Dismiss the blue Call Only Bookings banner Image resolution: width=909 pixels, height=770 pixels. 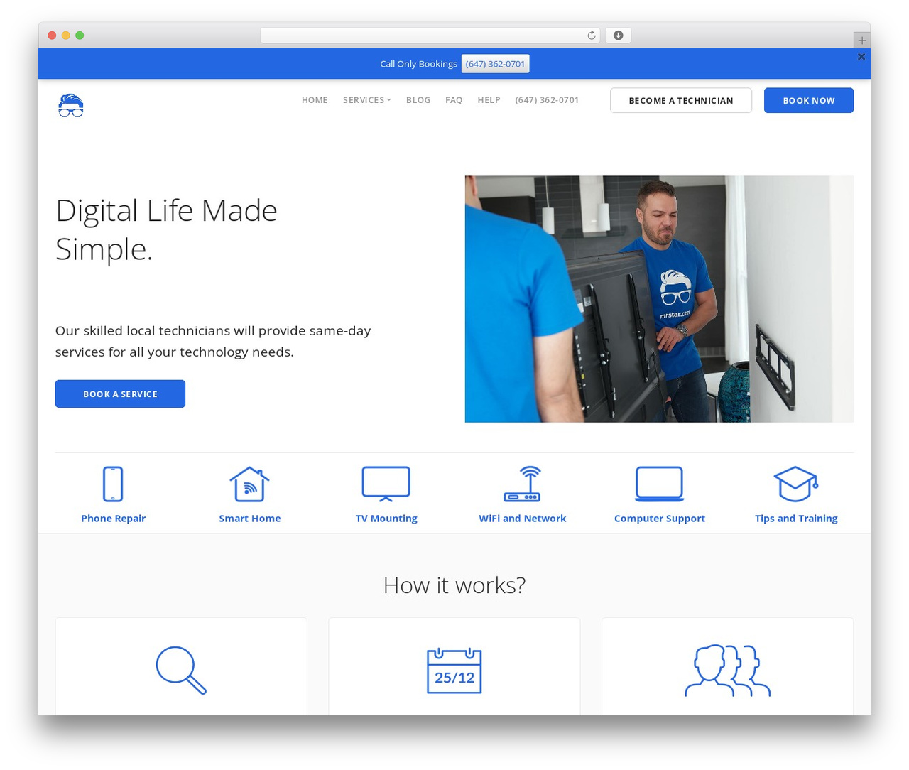(x=861, y=57)
